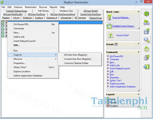Click the Disabled red legend icon
Screen dimensions: 153x119
pyautogui.click(x=108, y=106)
